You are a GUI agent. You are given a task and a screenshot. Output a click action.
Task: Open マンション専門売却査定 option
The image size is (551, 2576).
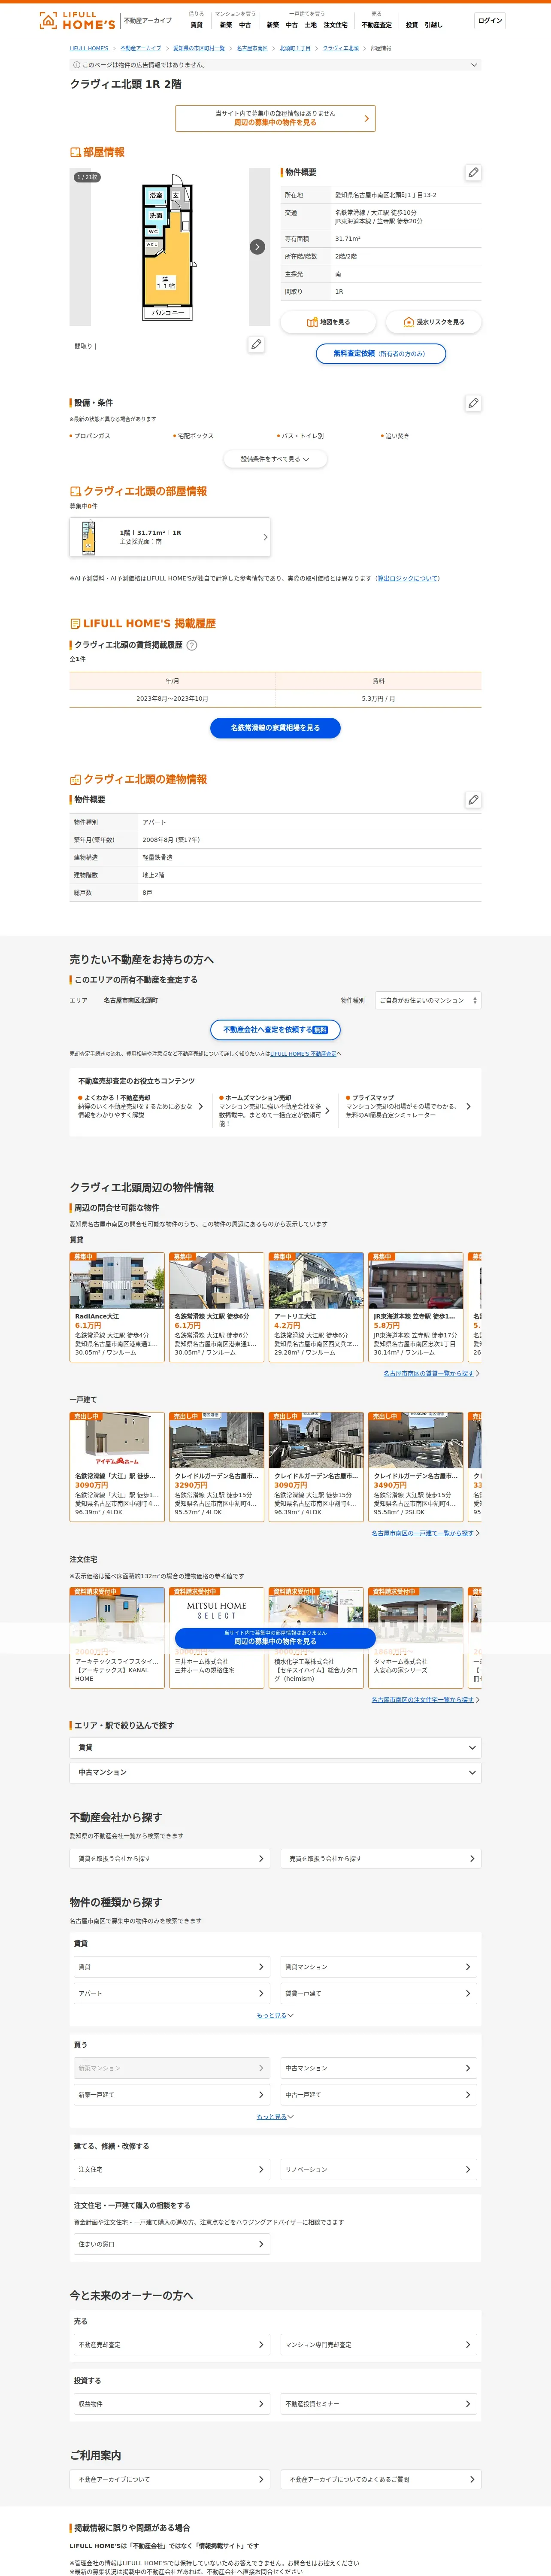(378, 2344)
